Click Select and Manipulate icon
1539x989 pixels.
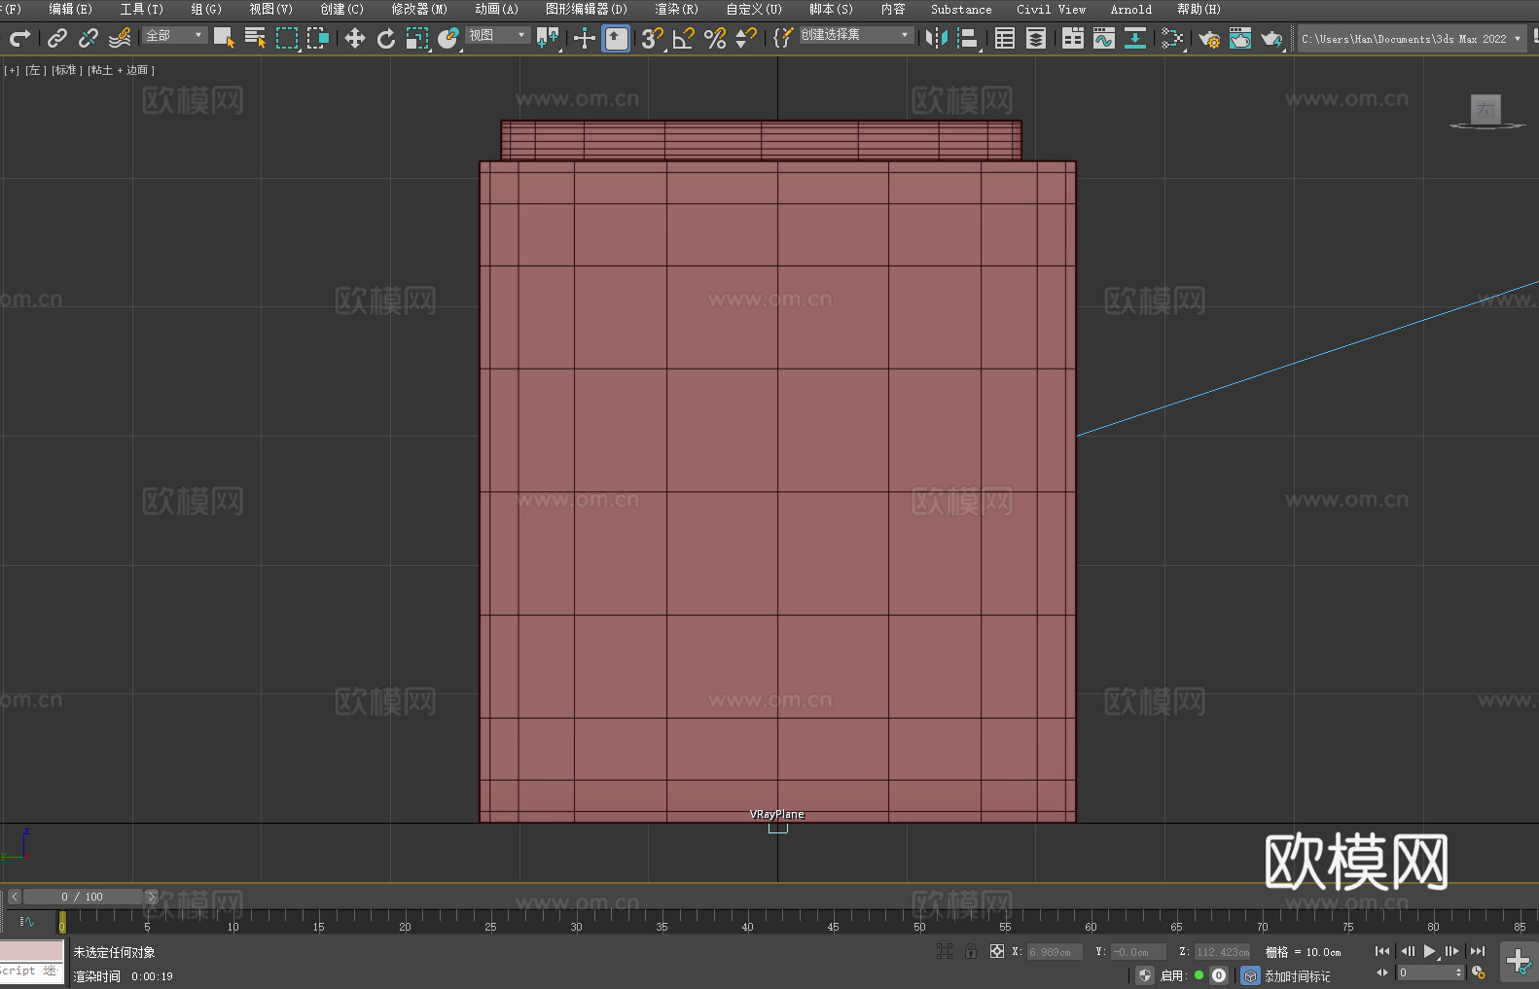(x=585, y=38)
